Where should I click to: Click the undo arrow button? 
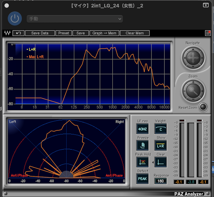click(18, 33)
